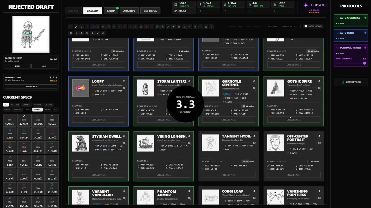Viewport: 371px width, 208px height.
Task: Open the Settings tab
Action: point(150,11)
